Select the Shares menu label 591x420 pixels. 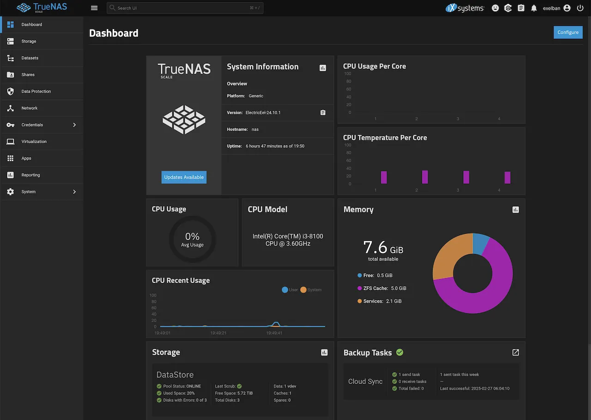point(28,74)
